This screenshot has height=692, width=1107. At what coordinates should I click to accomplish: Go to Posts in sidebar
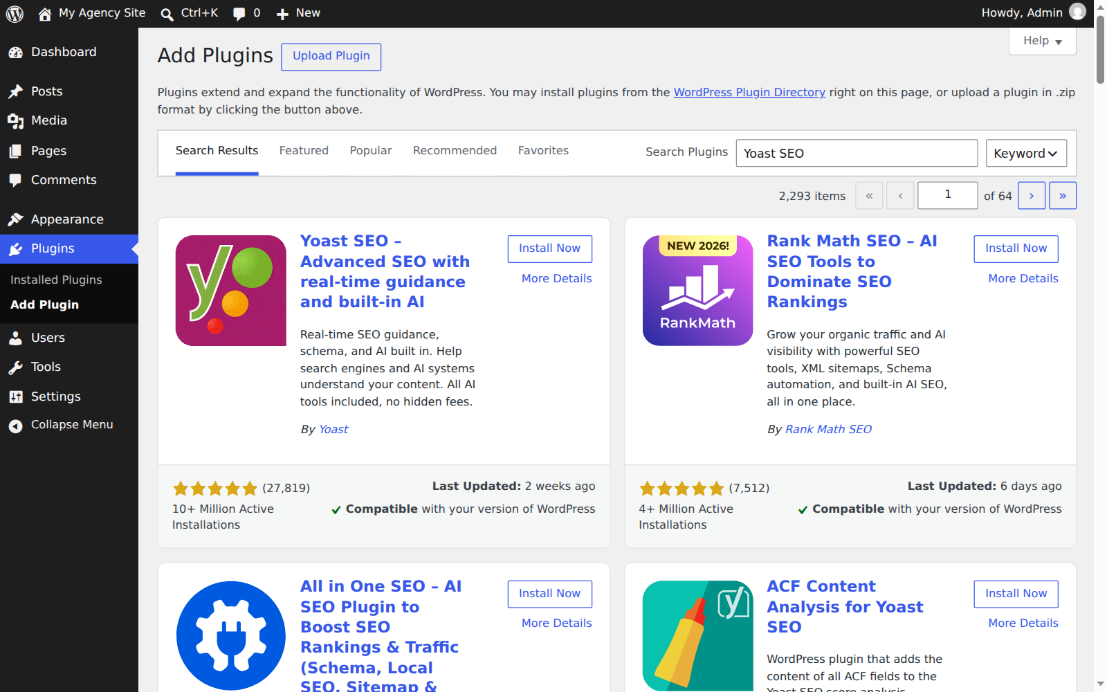click(69, 91)
